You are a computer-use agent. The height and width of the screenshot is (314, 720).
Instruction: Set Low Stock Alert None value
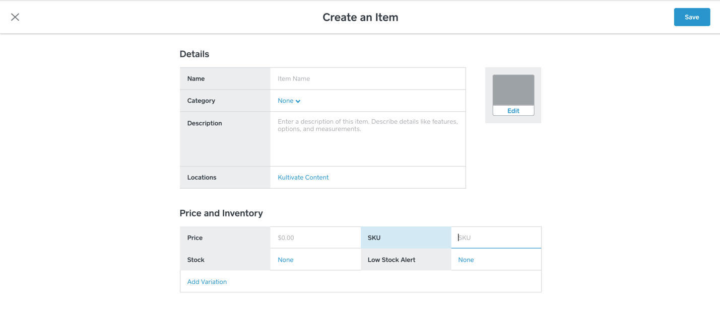click(x=466, y=260)
